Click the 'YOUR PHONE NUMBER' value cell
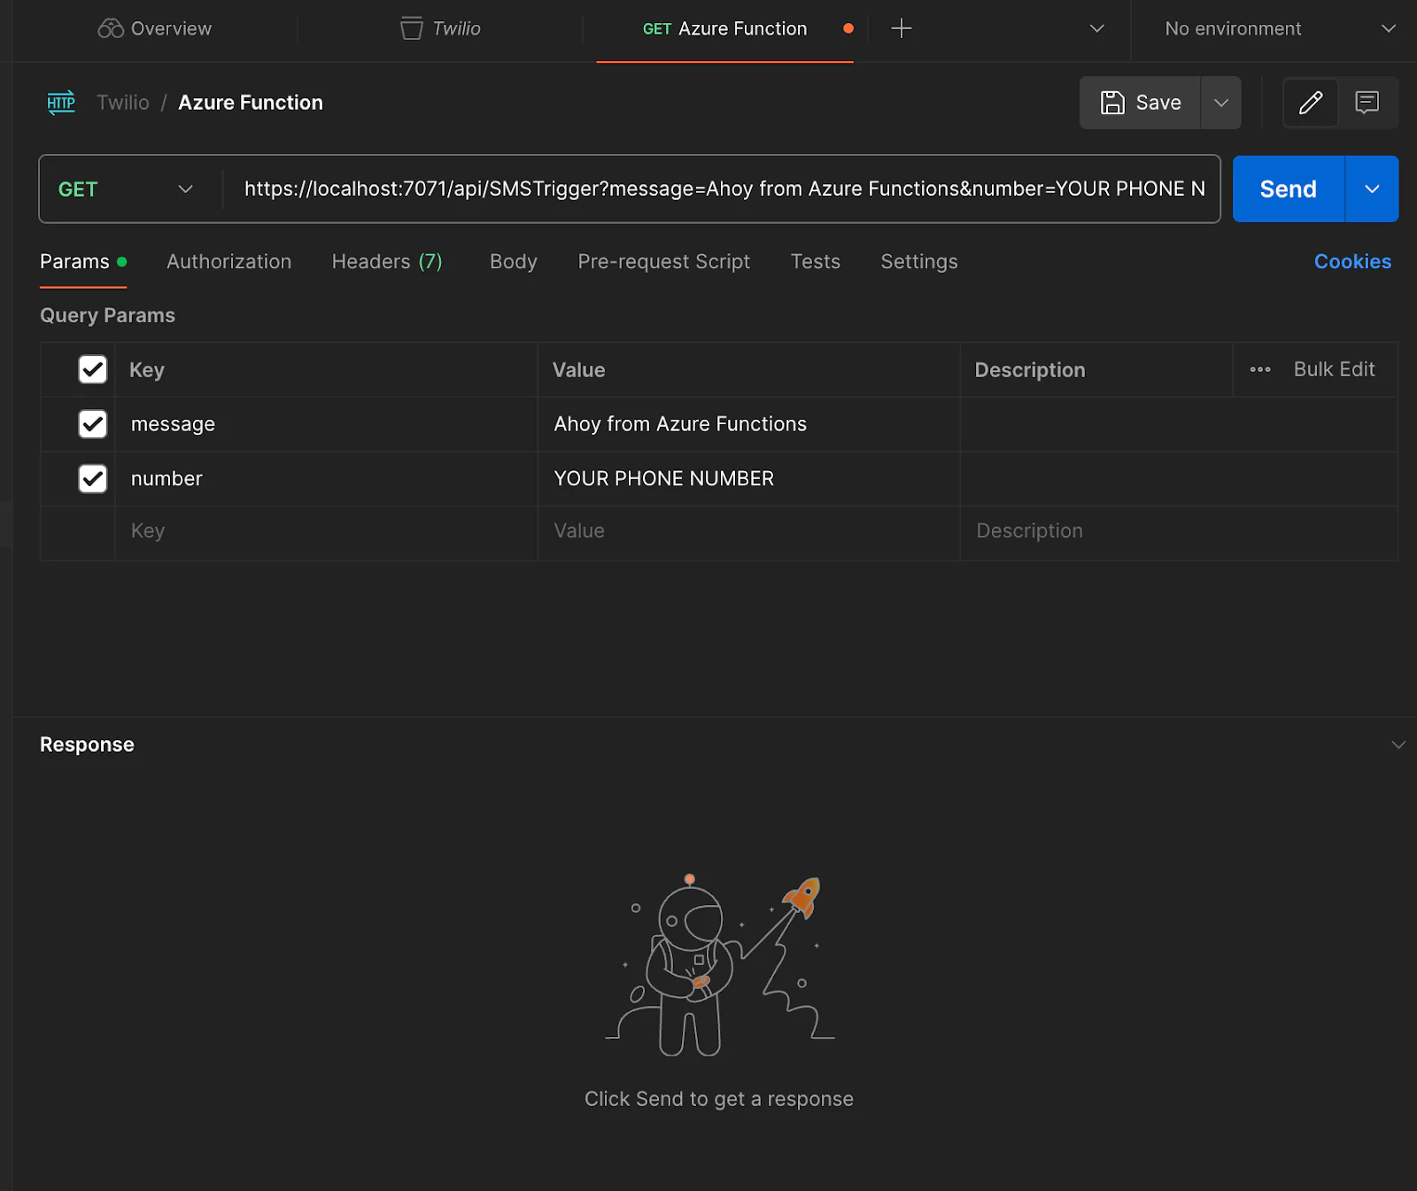Viewport: 1417px width, 1191px height. (x=748, y=479)
